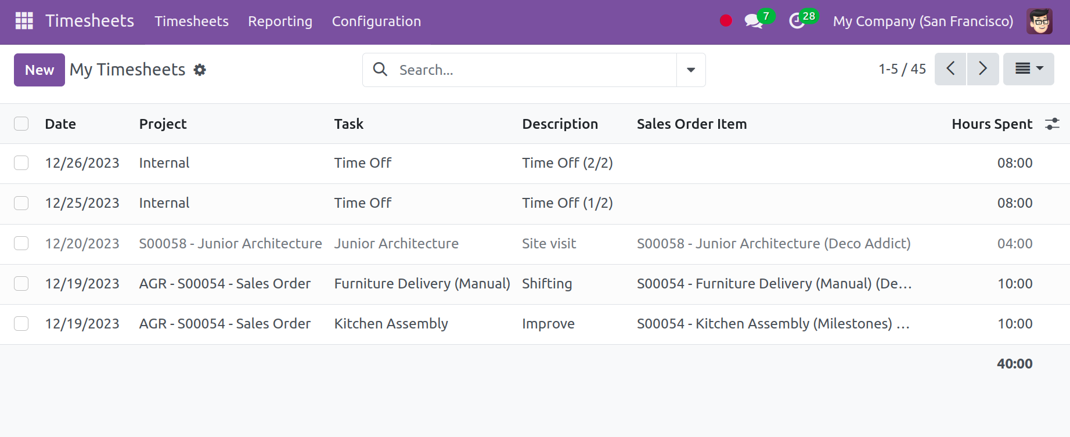Click the 04:00 hours cell

click(x=1015, y=243)
